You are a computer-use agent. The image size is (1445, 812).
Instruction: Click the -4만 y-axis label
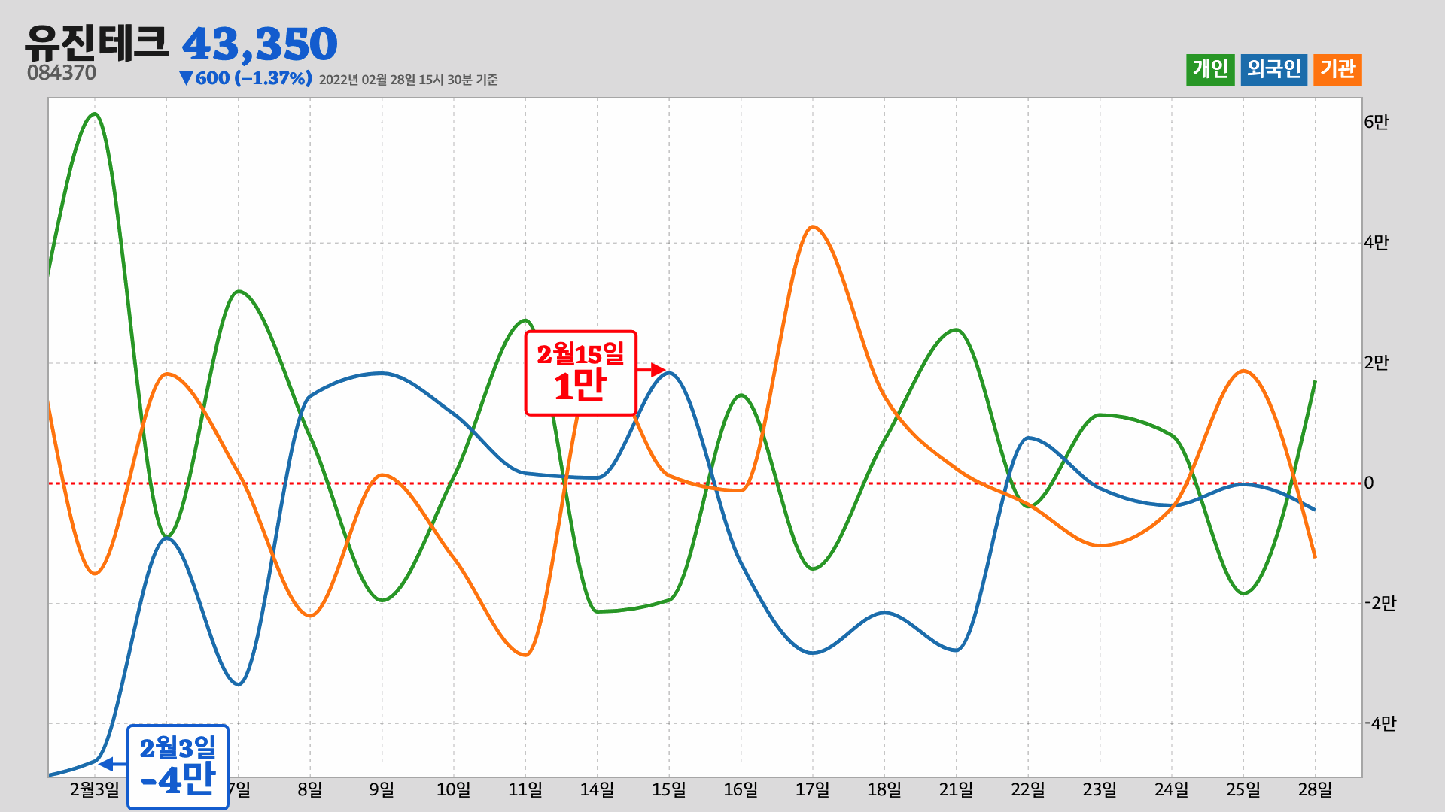(x=1380, y=723)
